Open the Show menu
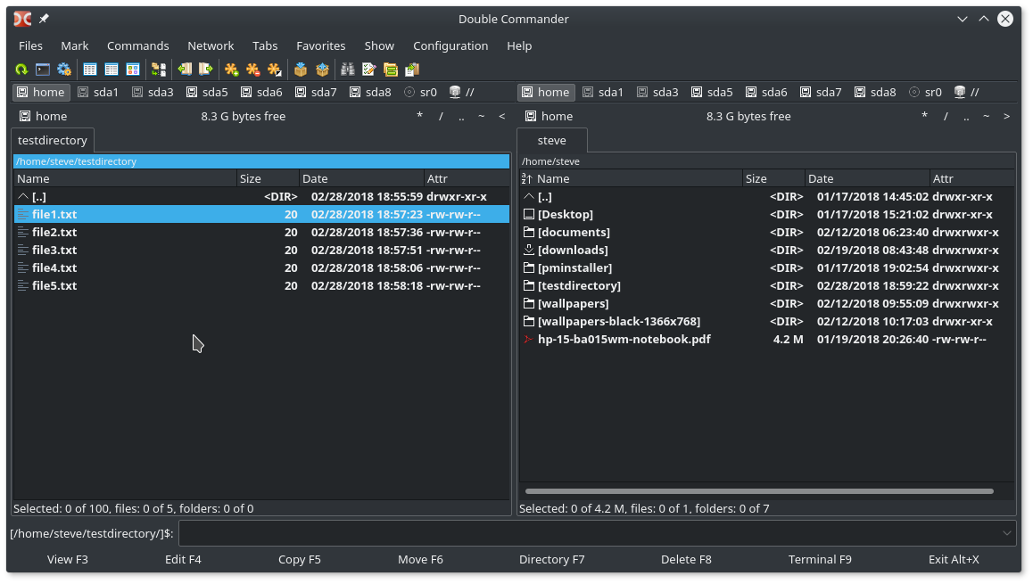1033x584 pixels. (379, 45)
